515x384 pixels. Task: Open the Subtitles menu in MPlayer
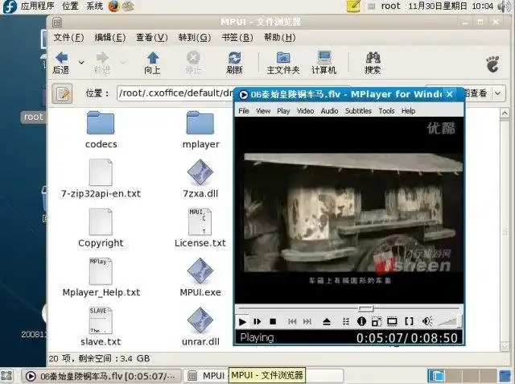(358, 111)
